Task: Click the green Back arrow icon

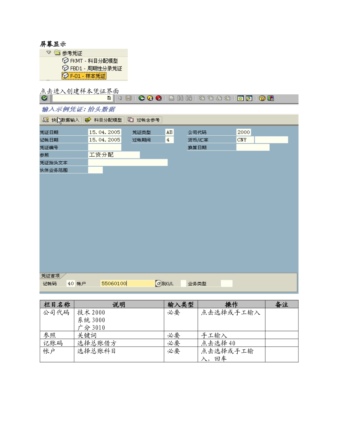Action: click(142, 98)
